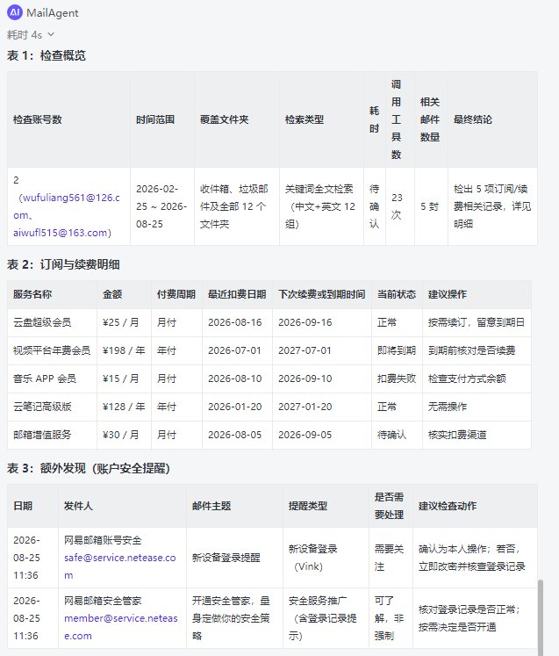Select the 音乐 APP 会员 row name

tap(45, 378)
